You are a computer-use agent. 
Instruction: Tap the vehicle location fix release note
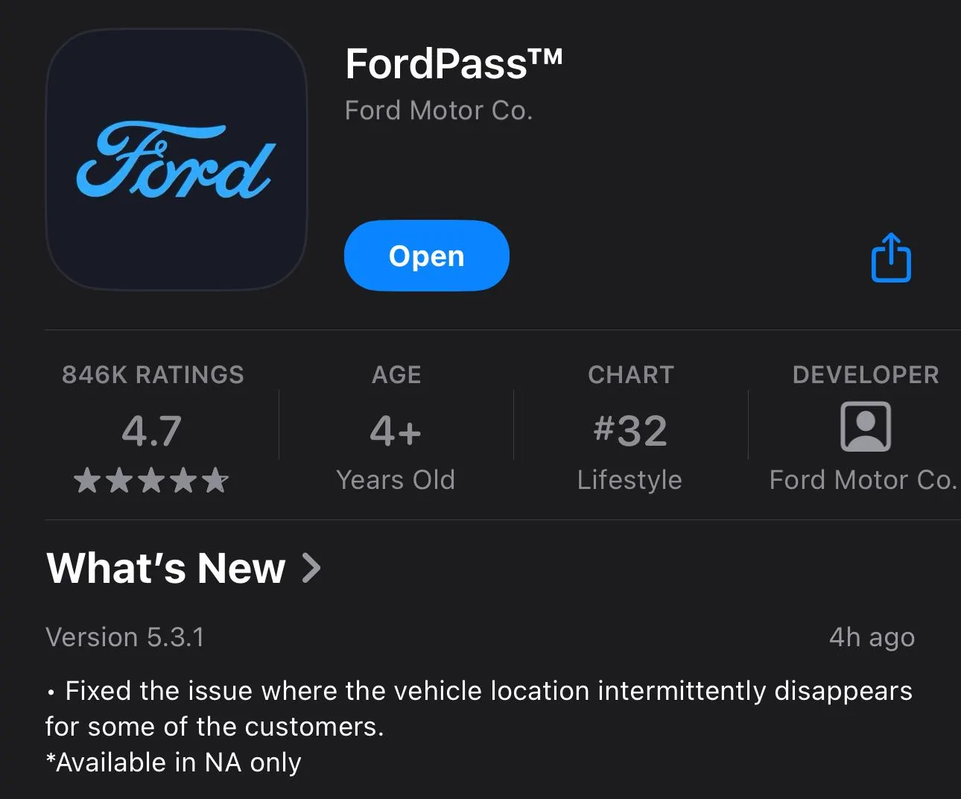(x=478, y=708)
